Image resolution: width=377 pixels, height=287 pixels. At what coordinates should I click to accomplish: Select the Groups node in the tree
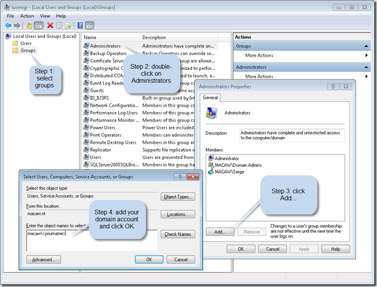coord(28,50)
